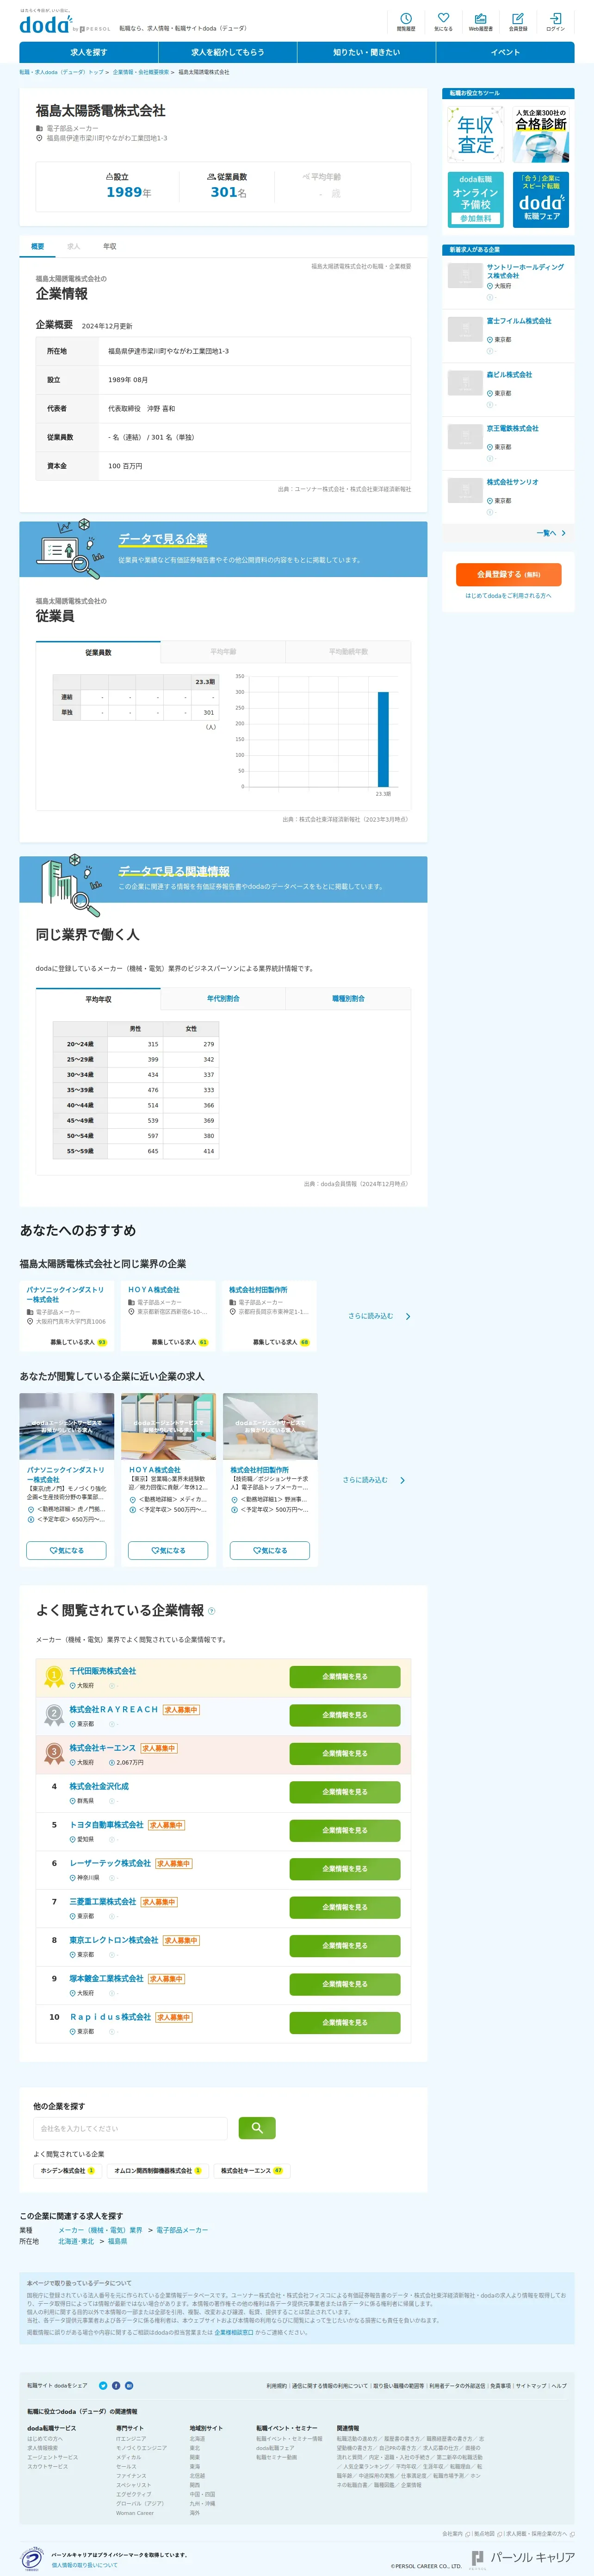Click 企業情報・会社概要検索 breadcrumb
The height and width of the screenshot is (2576, 594).
(x=141, y=72)
